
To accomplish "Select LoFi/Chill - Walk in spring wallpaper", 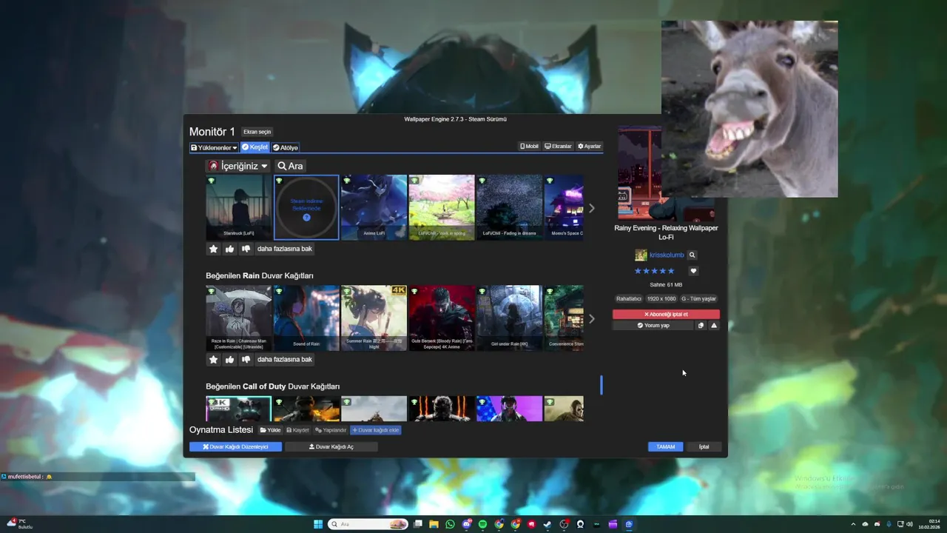I will coord(442,207).
